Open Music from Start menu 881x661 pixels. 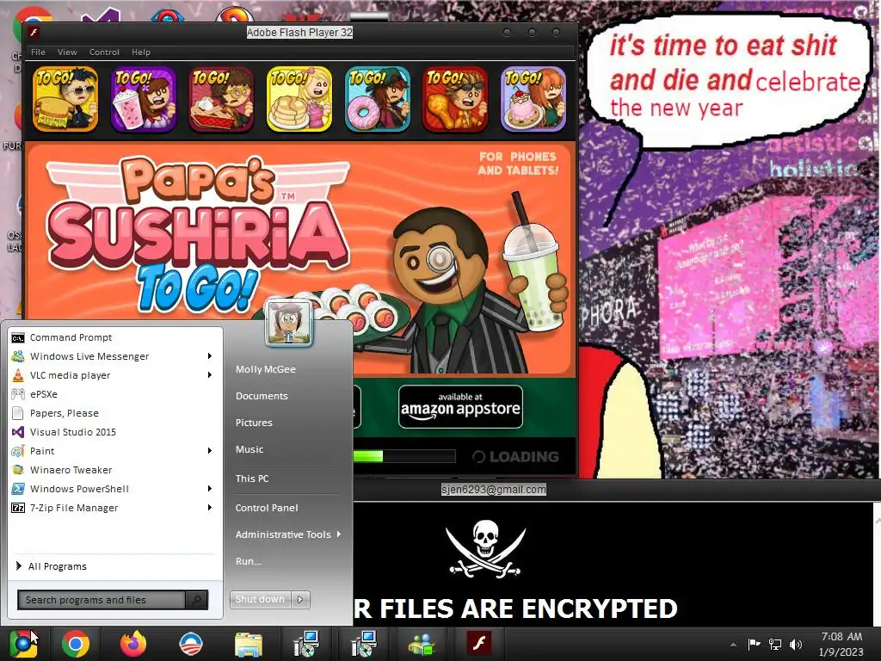pos(250,449)
